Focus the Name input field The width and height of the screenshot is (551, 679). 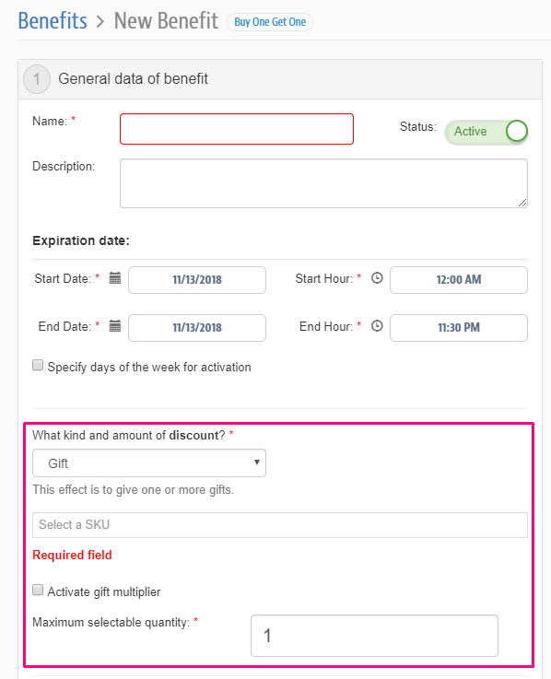coord(237,129)
